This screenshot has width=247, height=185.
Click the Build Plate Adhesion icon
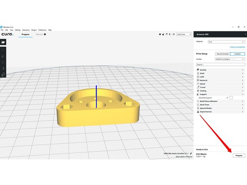point(198,101)
